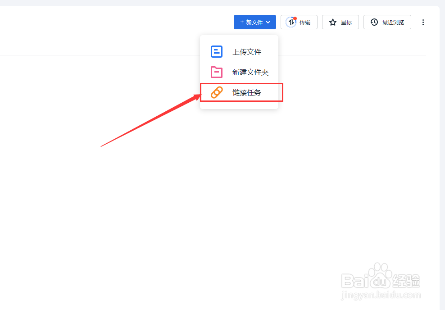
Task: Open the 传输 transfer panel
Action: [x=299, y=22]
